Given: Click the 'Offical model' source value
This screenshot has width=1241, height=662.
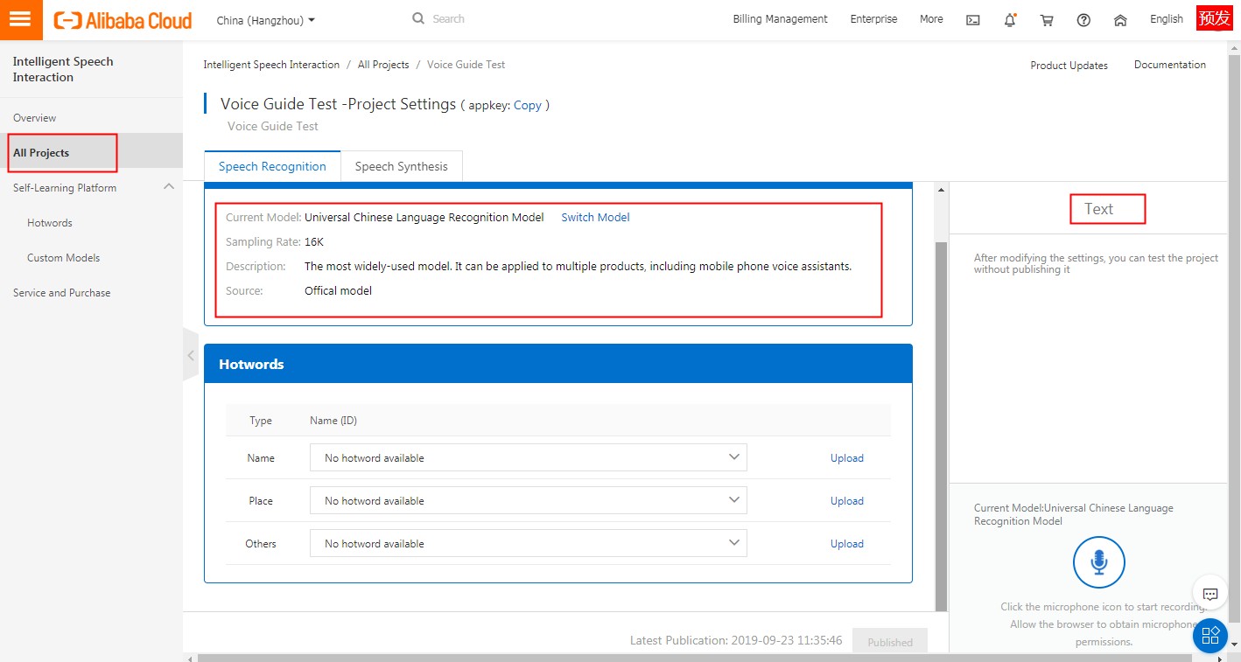Looking at the screenshot, I should [x=338, y=291].
